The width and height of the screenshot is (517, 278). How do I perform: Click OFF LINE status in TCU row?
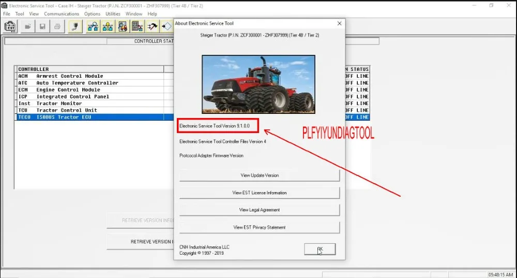point(357,110)
